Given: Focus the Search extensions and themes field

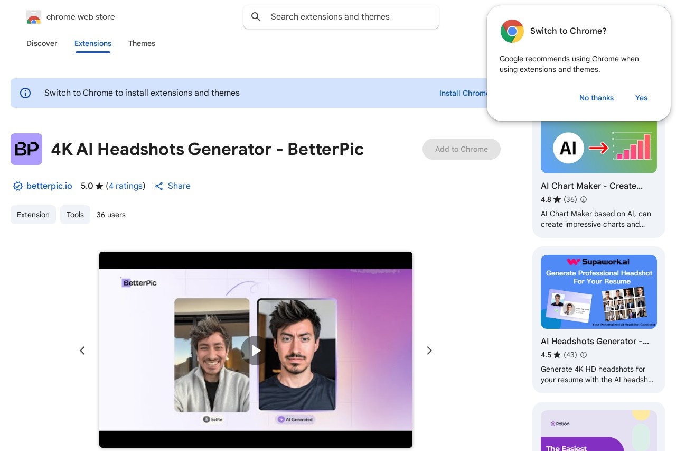Looking at the screenshot, I should (341, 17).
